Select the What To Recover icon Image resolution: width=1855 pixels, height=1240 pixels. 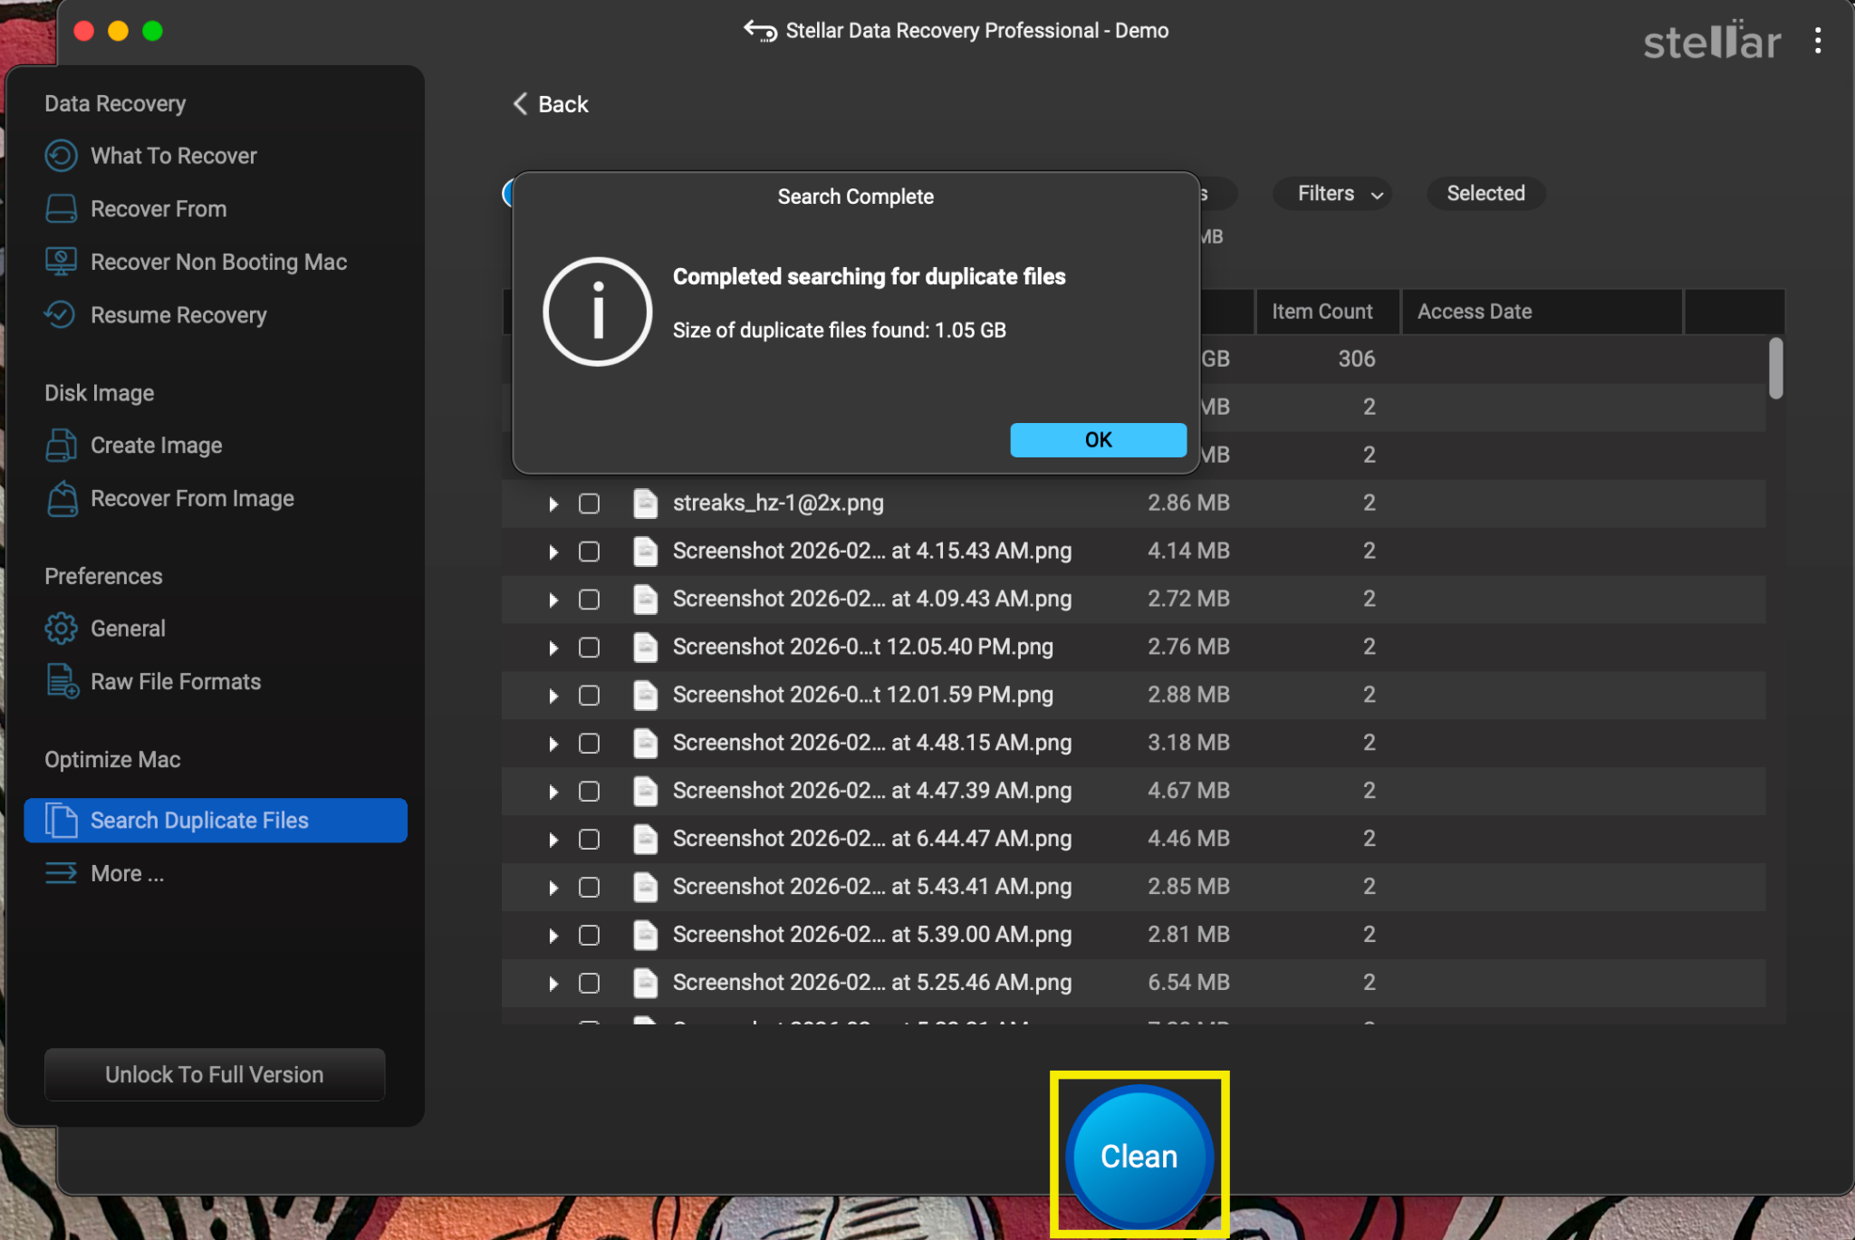point(61,155)
